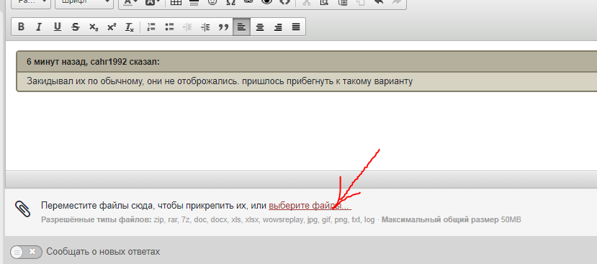The height and width of the screenshot is (264, 597).
Task: Select center text alignment
Action: 260,27
